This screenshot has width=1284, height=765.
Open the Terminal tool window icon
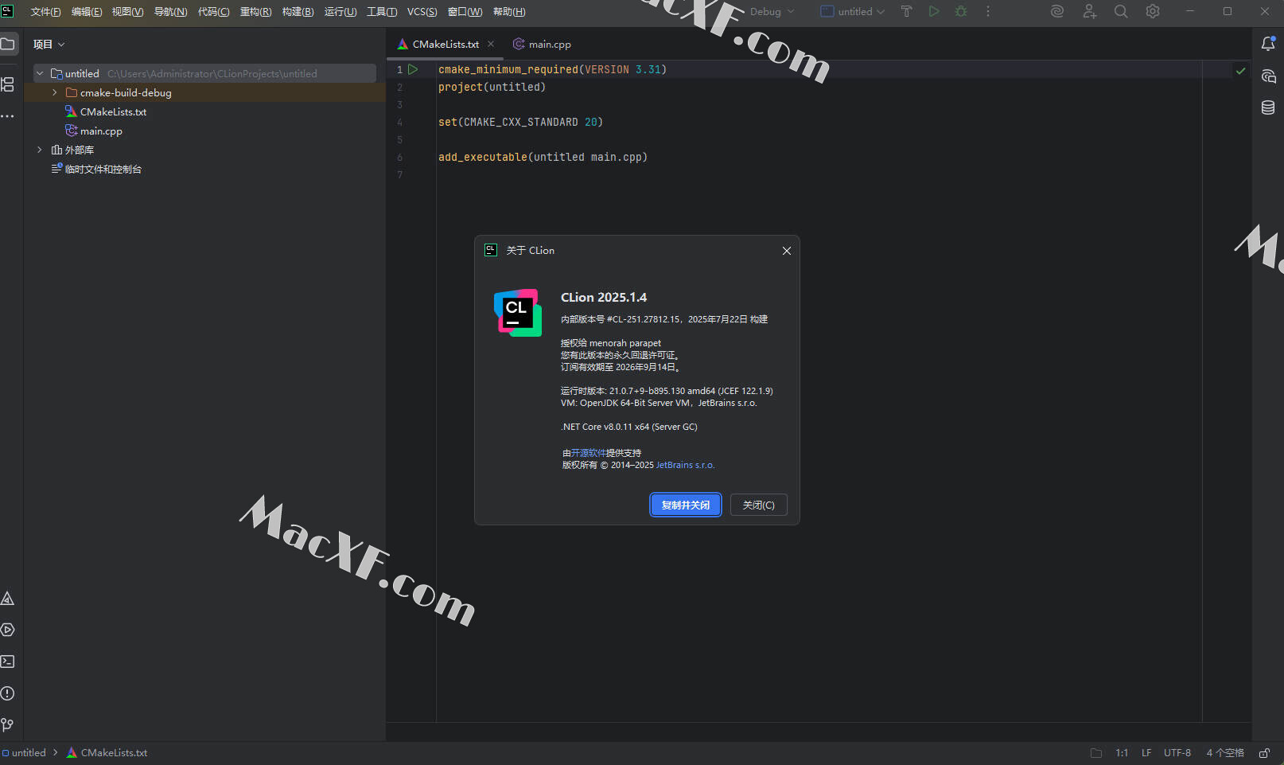pos(8,662)
